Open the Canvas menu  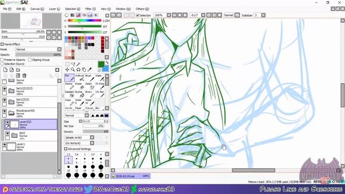click(37, 9)
